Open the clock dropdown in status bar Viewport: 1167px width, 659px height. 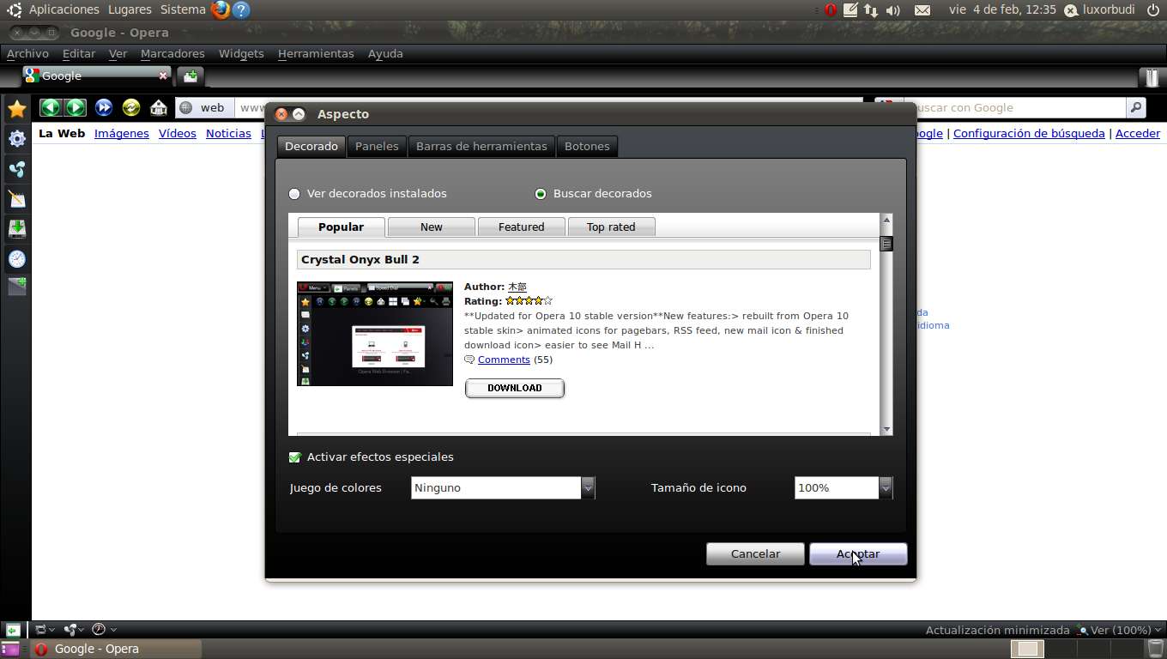pos(104,630)
